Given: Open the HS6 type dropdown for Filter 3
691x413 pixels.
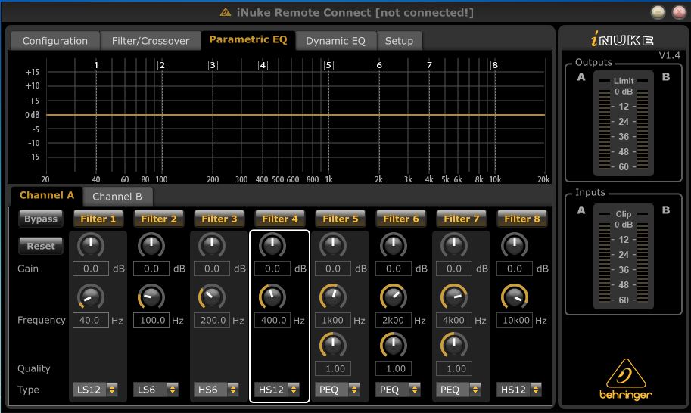Looking at the screenshot, I should pyautogui.click(x=216, y=390).
